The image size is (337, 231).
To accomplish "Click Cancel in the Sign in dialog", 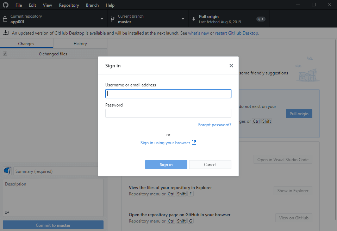I will [210, 164].
